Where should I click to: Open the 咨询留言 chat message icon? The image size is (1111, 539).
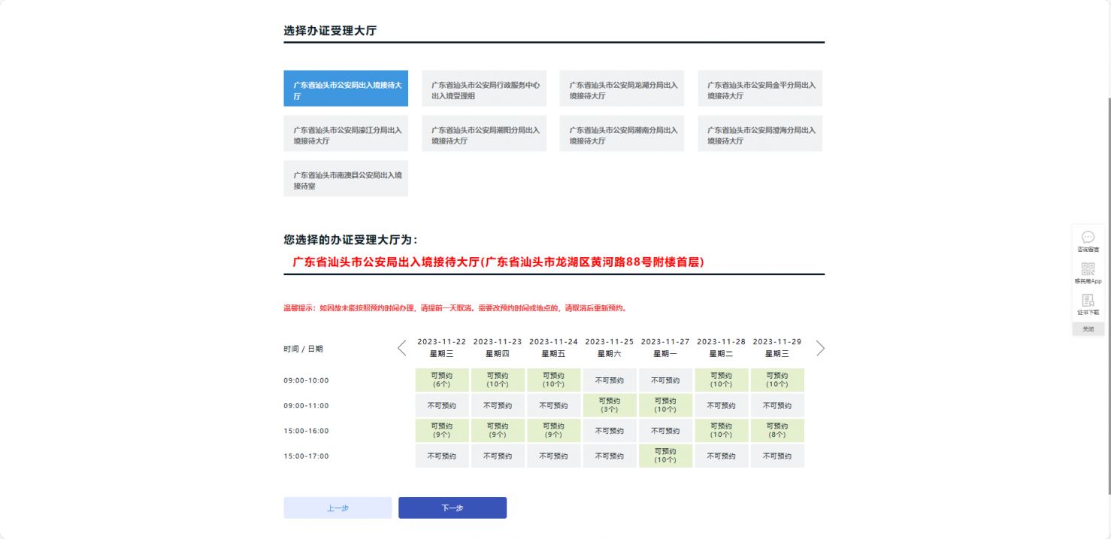(1088, 241)
